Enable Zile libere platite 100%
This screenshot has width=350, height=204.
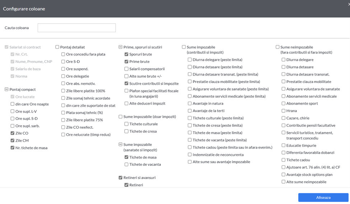63,91
